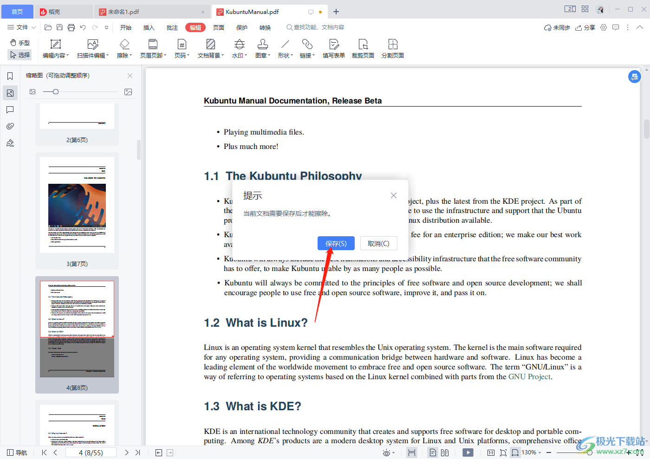Open more options three-dot menu
Screen dimensions: 650x459
tap(628, 27)
